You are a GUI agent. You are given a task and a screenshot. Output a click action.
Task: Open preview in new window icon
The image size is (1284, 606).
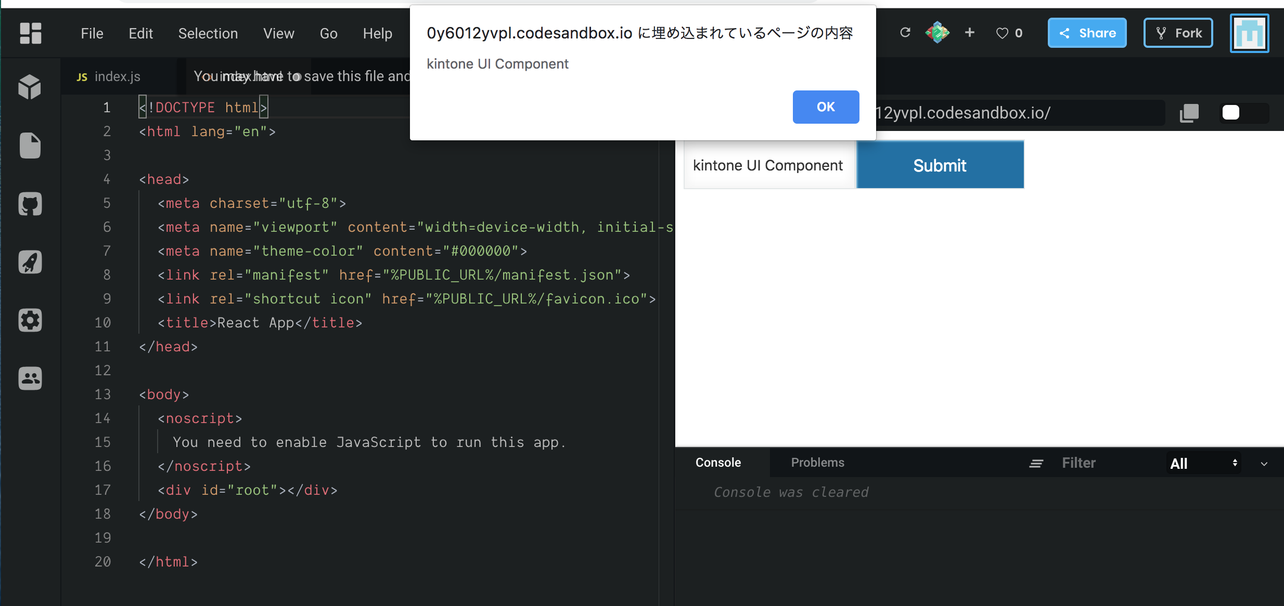click(1189, 113)
